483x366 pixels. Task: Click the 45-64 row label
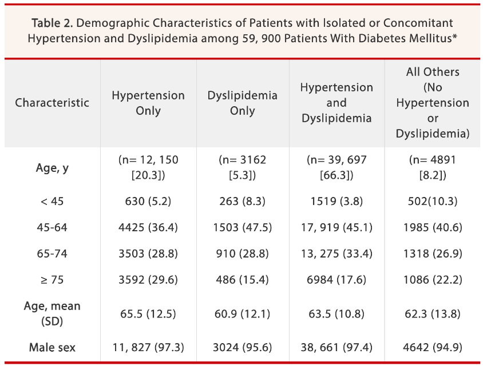[x=52, y=227]
